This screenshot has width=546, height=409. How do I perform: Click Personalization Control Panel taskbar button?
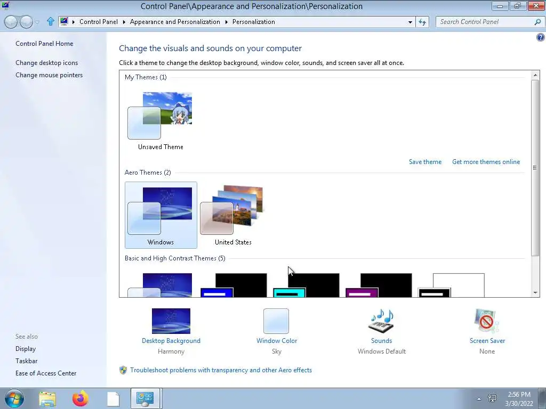(146, 398)
